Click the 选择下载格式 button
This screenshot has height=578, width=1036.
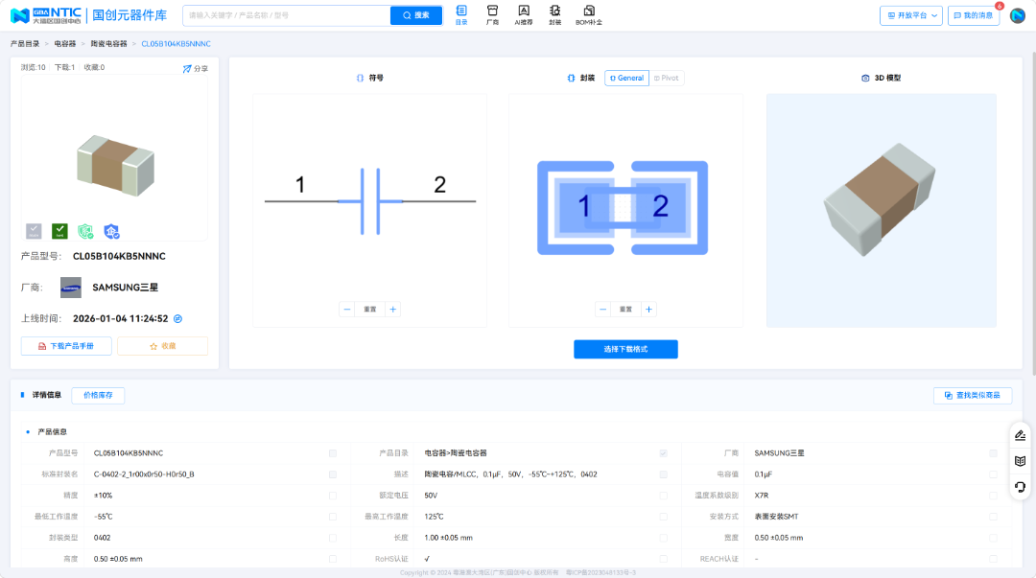pyautogui.click(x=625, y=350)
